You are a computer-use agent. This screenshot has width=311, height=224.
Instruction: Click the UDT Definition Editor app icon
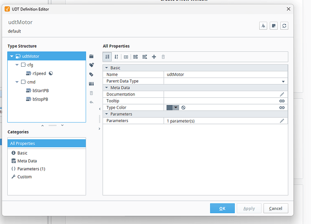7,9
